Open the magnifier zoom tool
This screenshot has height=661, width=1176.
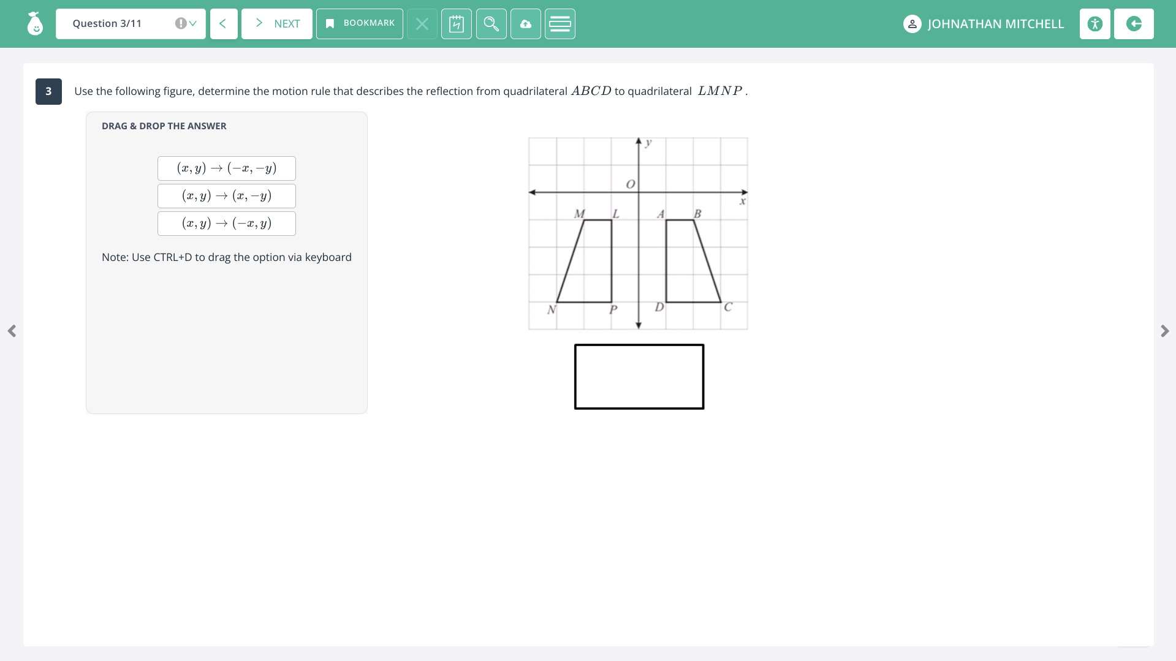[491, 24]
